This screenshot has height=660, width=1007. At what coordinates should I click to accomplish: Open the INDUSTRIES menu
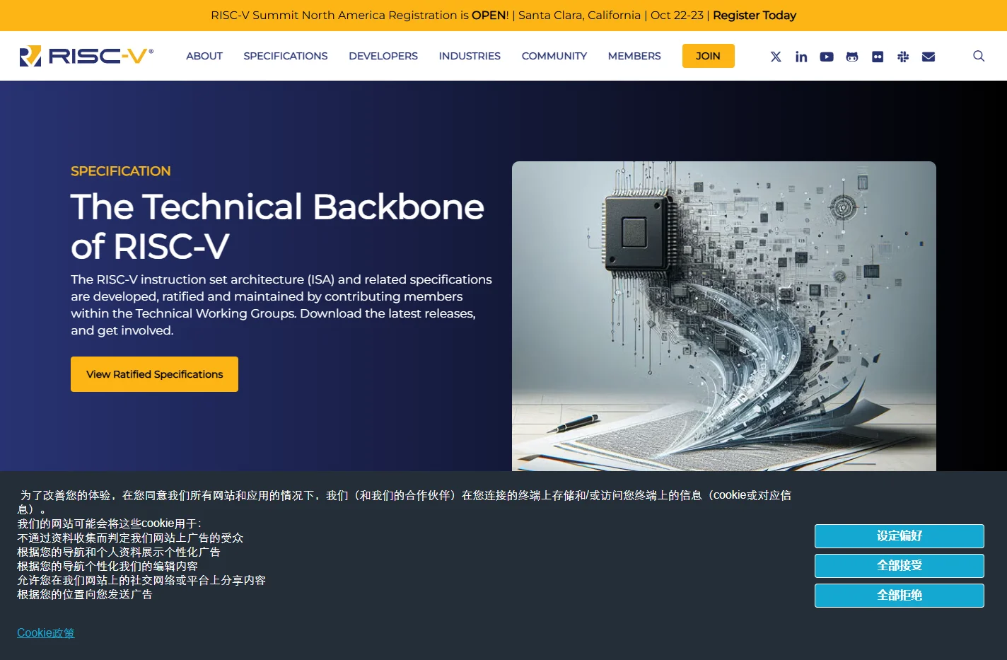[x=470, y=56]
